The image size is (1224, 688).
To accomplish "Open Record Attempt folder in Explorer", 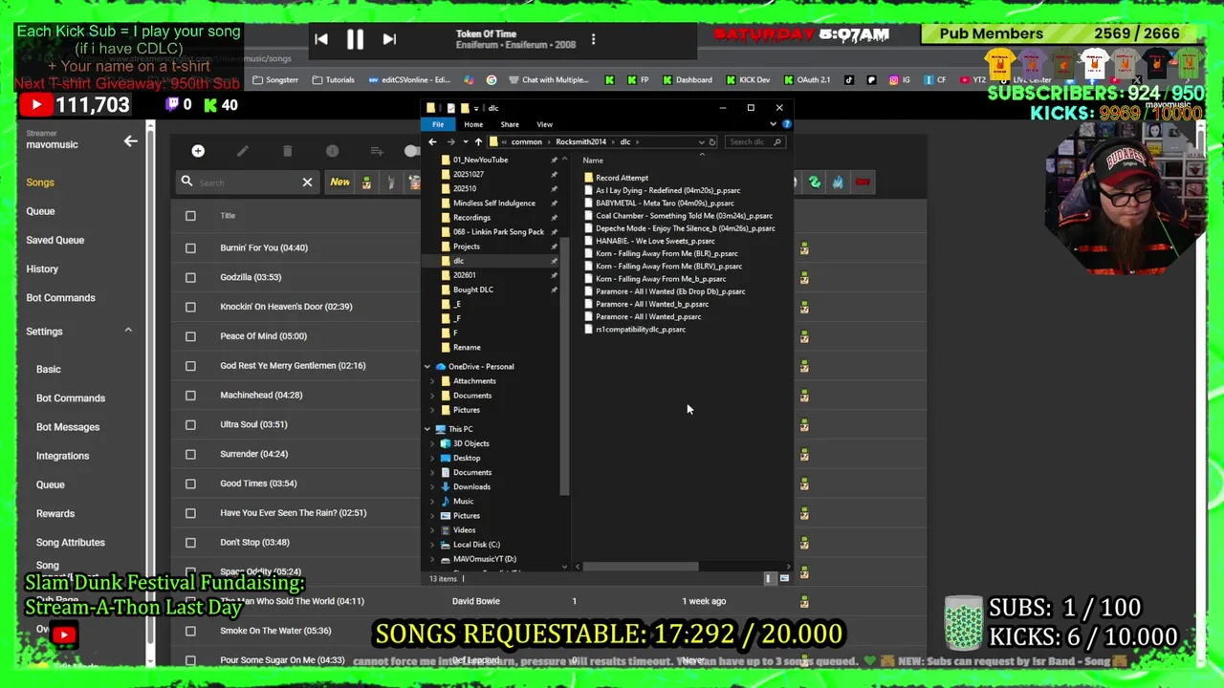I will [622, 178].
